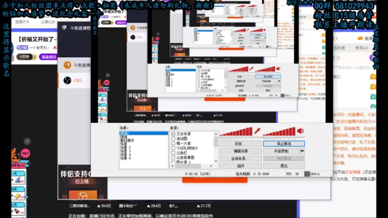This screenshot has height=218, width=388.
Task: Enable the 公告背景图 source checkbox
Action: click(173, 157)
